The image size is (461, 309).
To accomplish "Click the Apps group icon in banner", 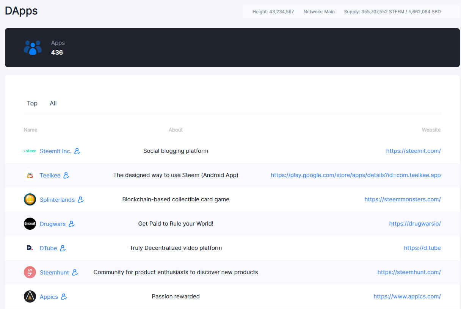I will click(33, 47).
